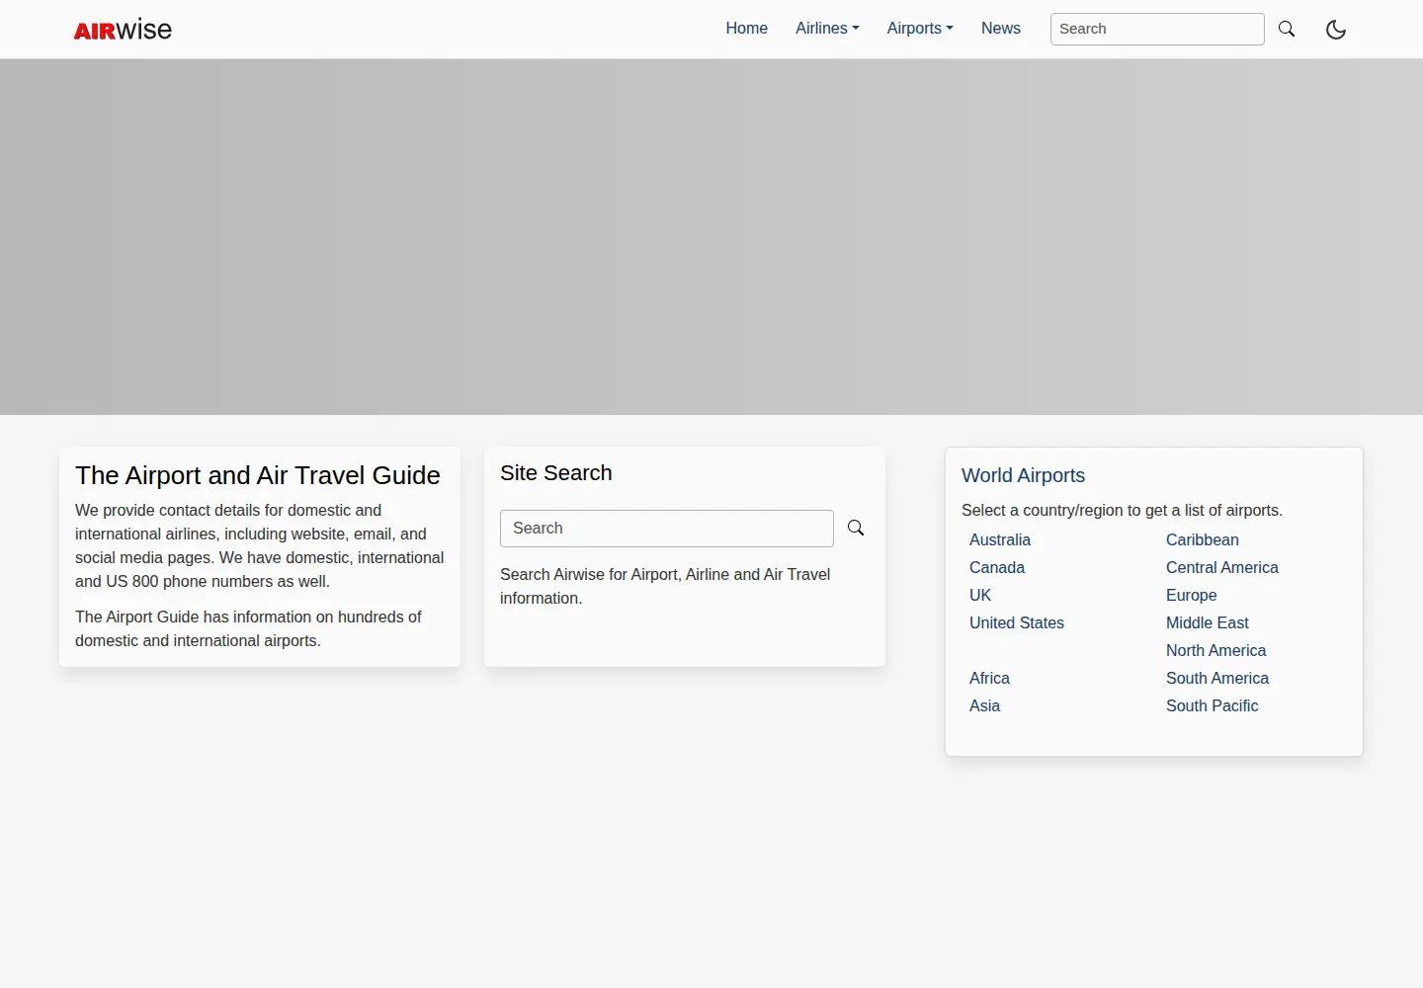The width and height of the screenshot is (1423, 988).
Task: Open the World Airports heading link
Action: point(1023,475)
